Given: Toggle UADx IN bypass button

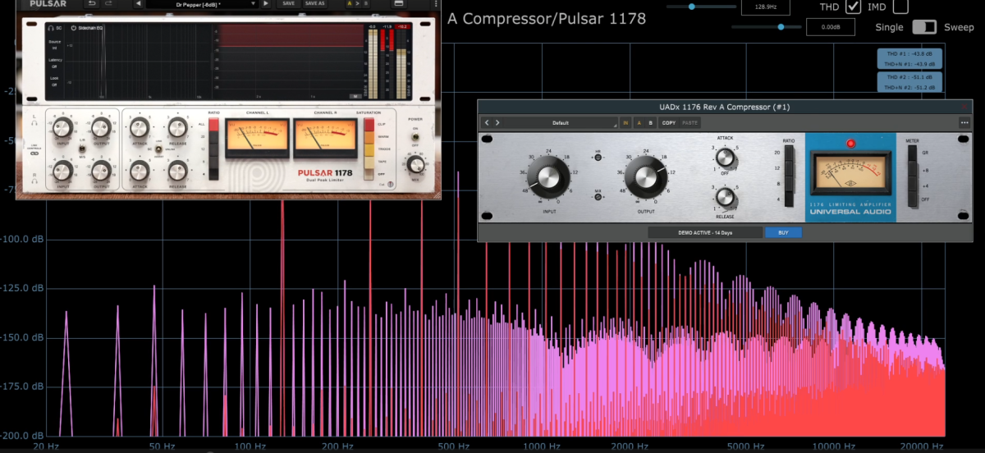Looking at the screenshot, I should (x=626, y=123).
